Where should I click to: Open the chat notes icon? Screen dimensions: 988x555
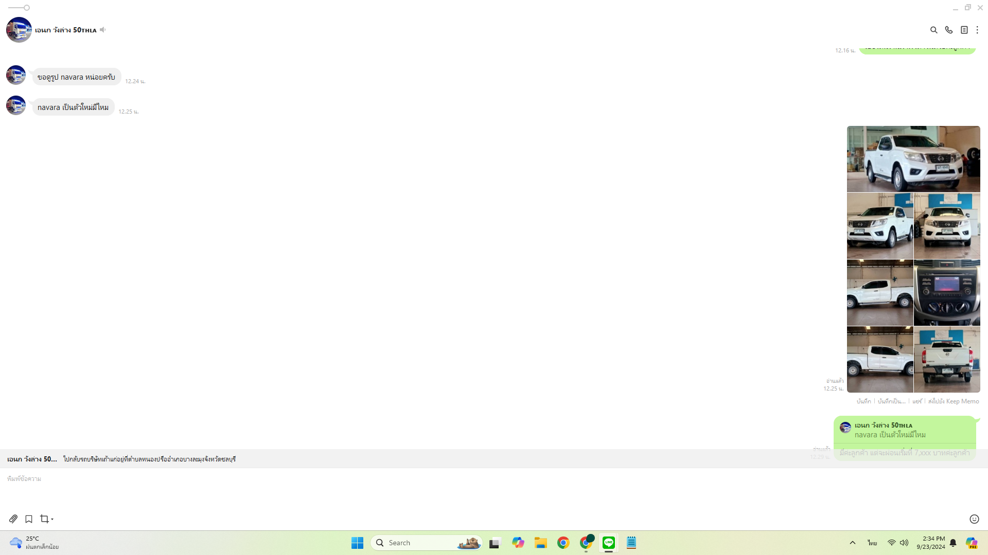964,30
